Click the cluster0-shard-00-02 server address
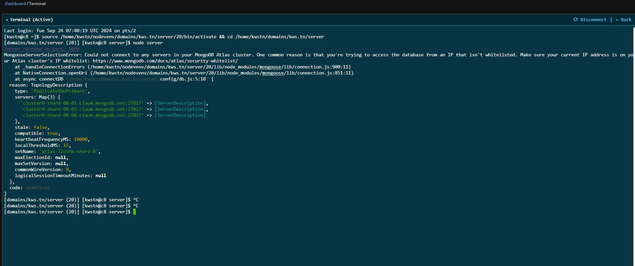The height and width of the screenshot is (266, 635). [x=82, y=109]
